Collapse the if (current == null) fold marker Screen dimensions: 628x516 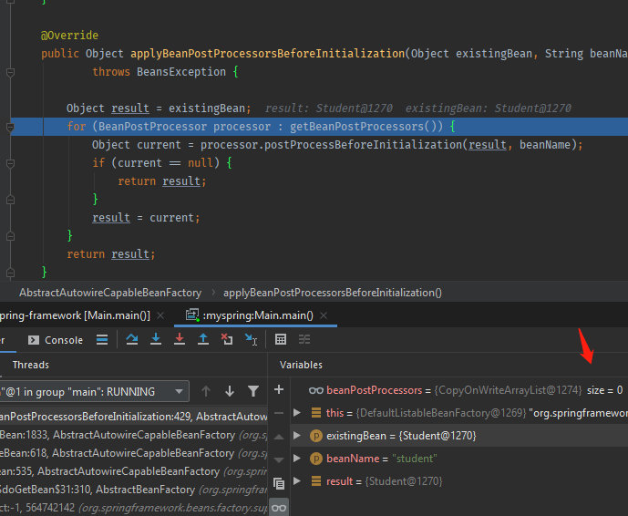pos(10,163)
